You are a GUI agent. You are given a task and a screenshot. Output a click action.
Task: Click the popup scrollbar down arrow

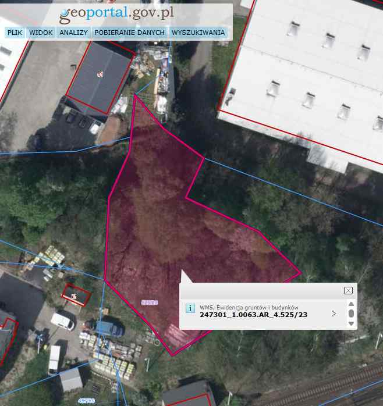[x=351, y=323]
